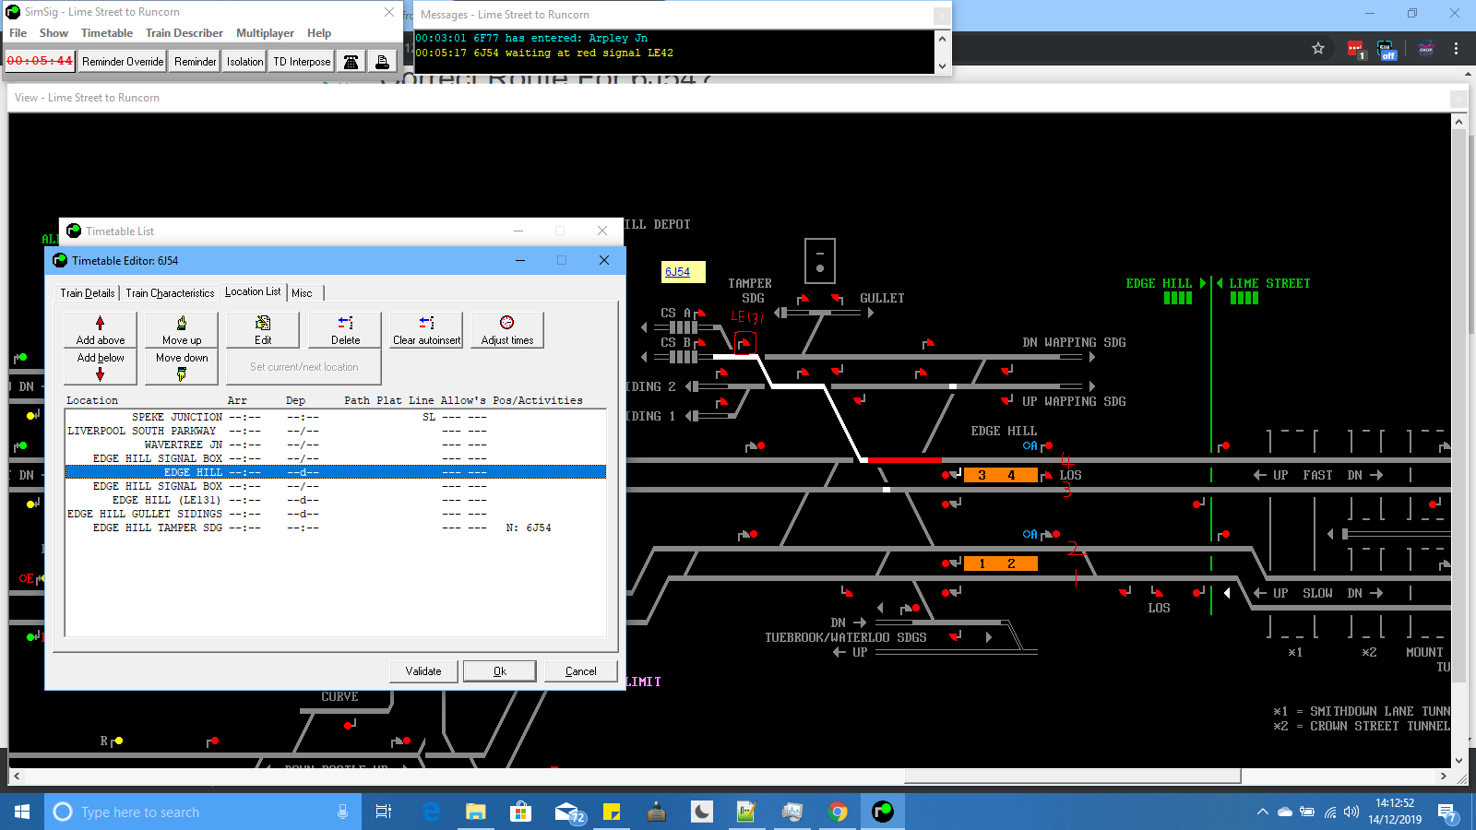Click Messages window scroll down arrow
The image size is (1476, 830).
[942, 66]
